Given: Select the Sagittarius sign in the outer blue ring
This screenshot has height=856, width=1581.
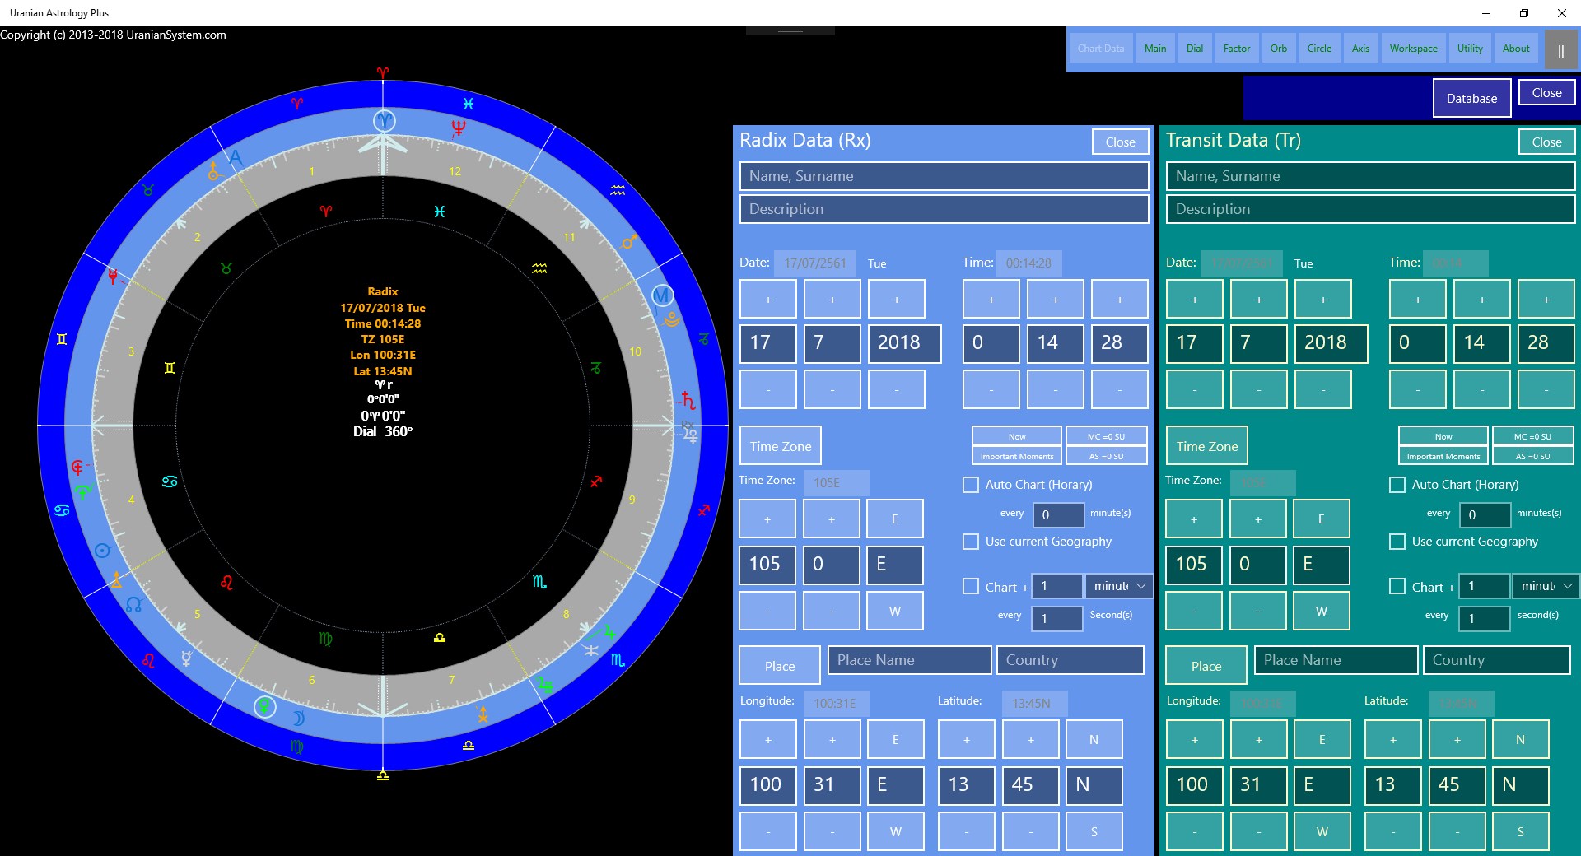Looking at the screenshot, I should pos(703,511).
